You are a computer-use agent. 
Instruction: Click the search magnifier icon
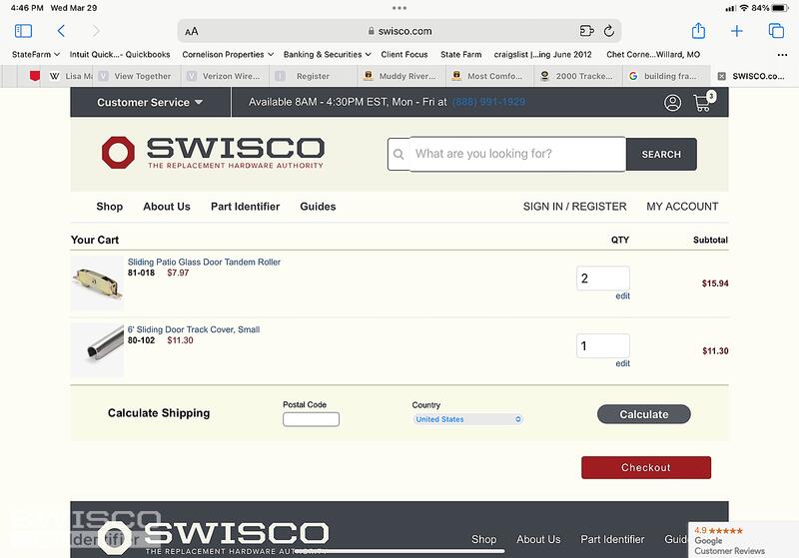399,154
